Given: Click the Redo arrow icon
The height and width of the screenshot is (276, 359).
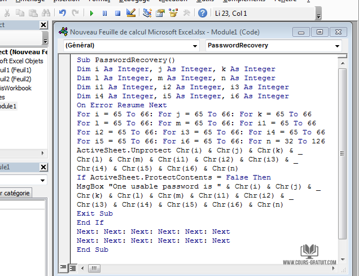Looking at the screenshot, I should click(x=75, y=12).
